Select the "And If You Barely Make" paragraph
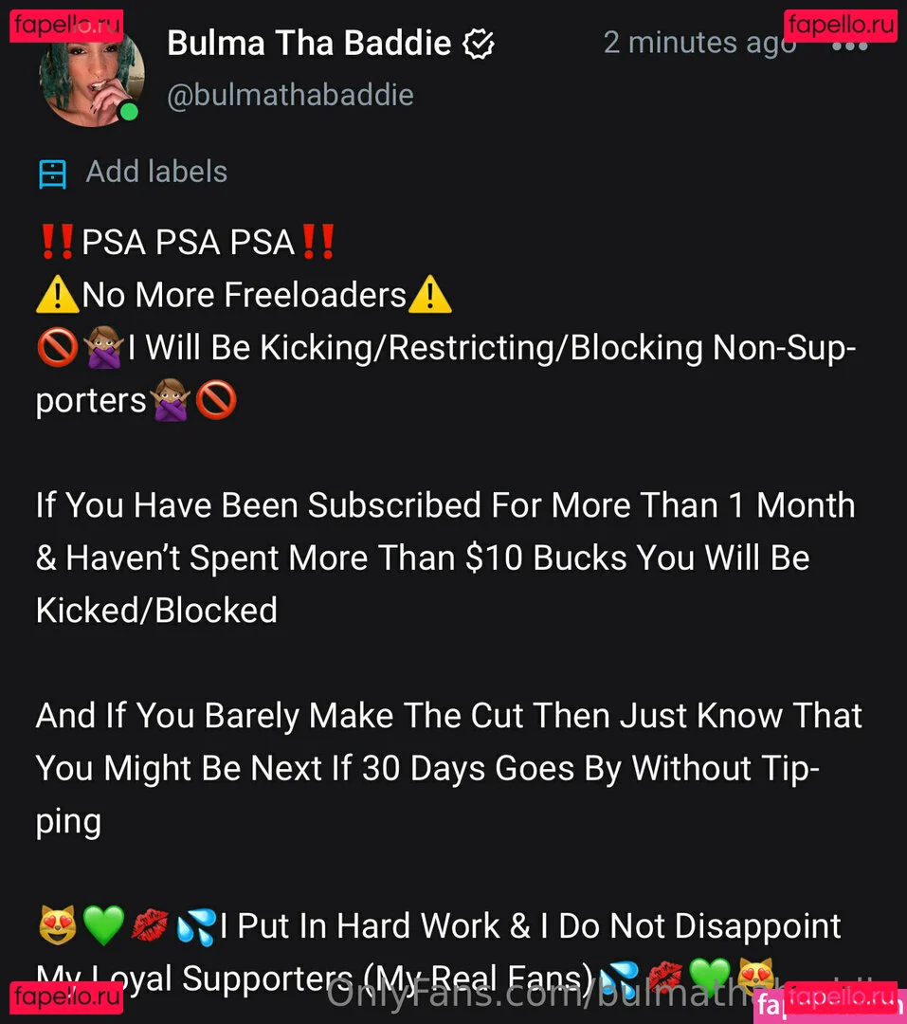The image size is (907, 1024). [x=448, y=769]
